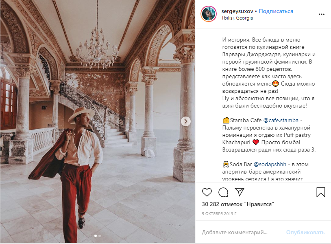The image size is (331, 244).
Task: View the list of 30 282 likes
Action: [x=238, y=204]
